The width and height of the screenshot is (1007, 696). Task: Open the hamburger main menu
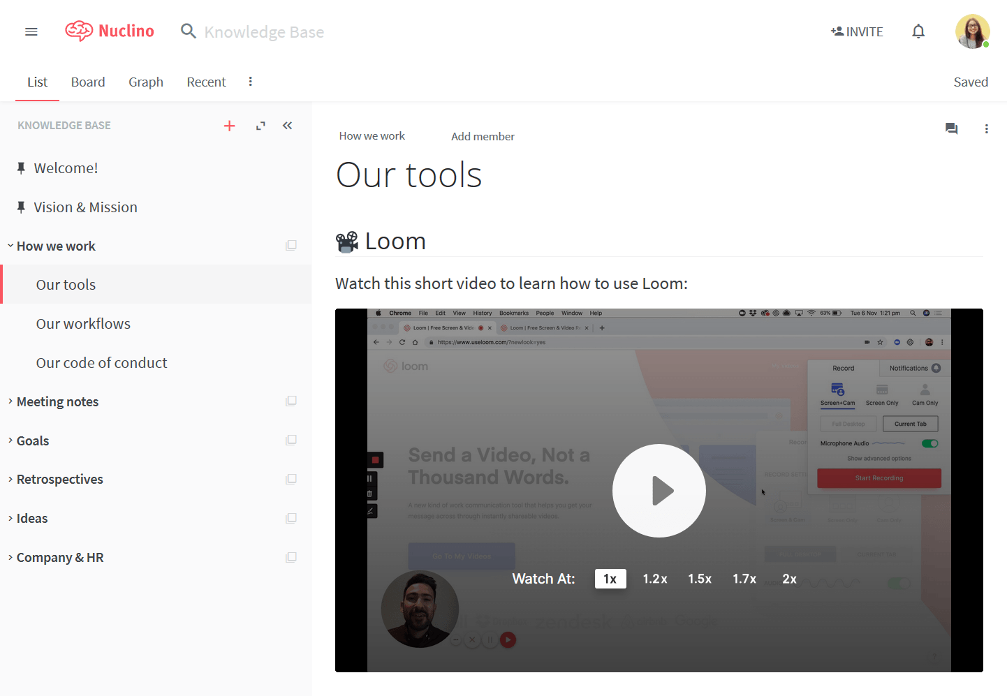tap(31, 31)
